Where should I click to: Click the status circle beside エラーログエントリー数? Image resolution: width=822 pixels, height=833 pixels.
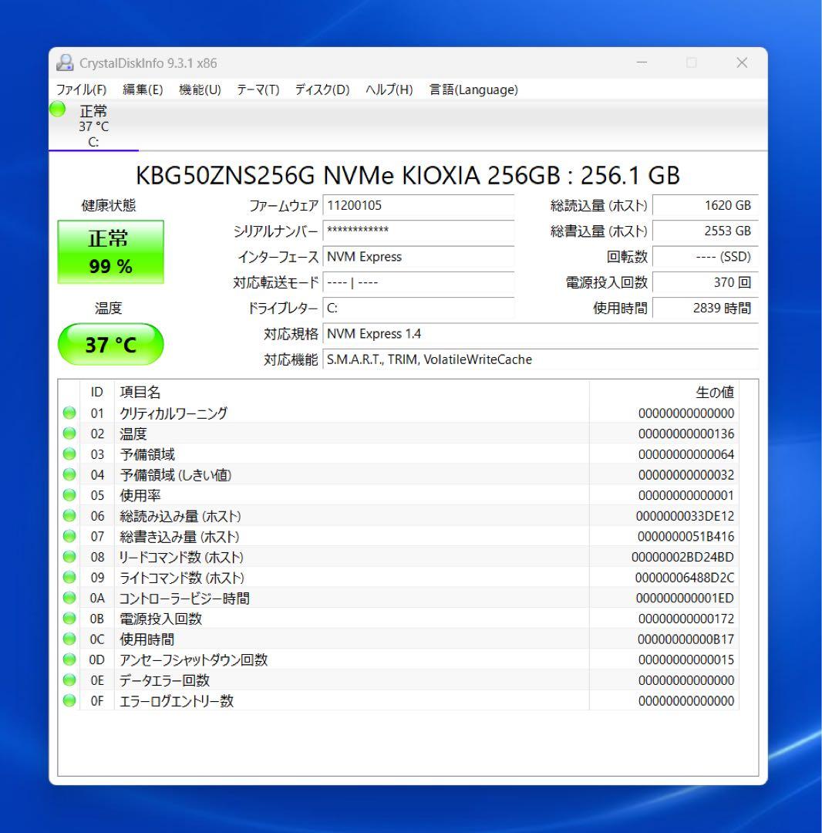pyautogui.click(x=69, y=700)
